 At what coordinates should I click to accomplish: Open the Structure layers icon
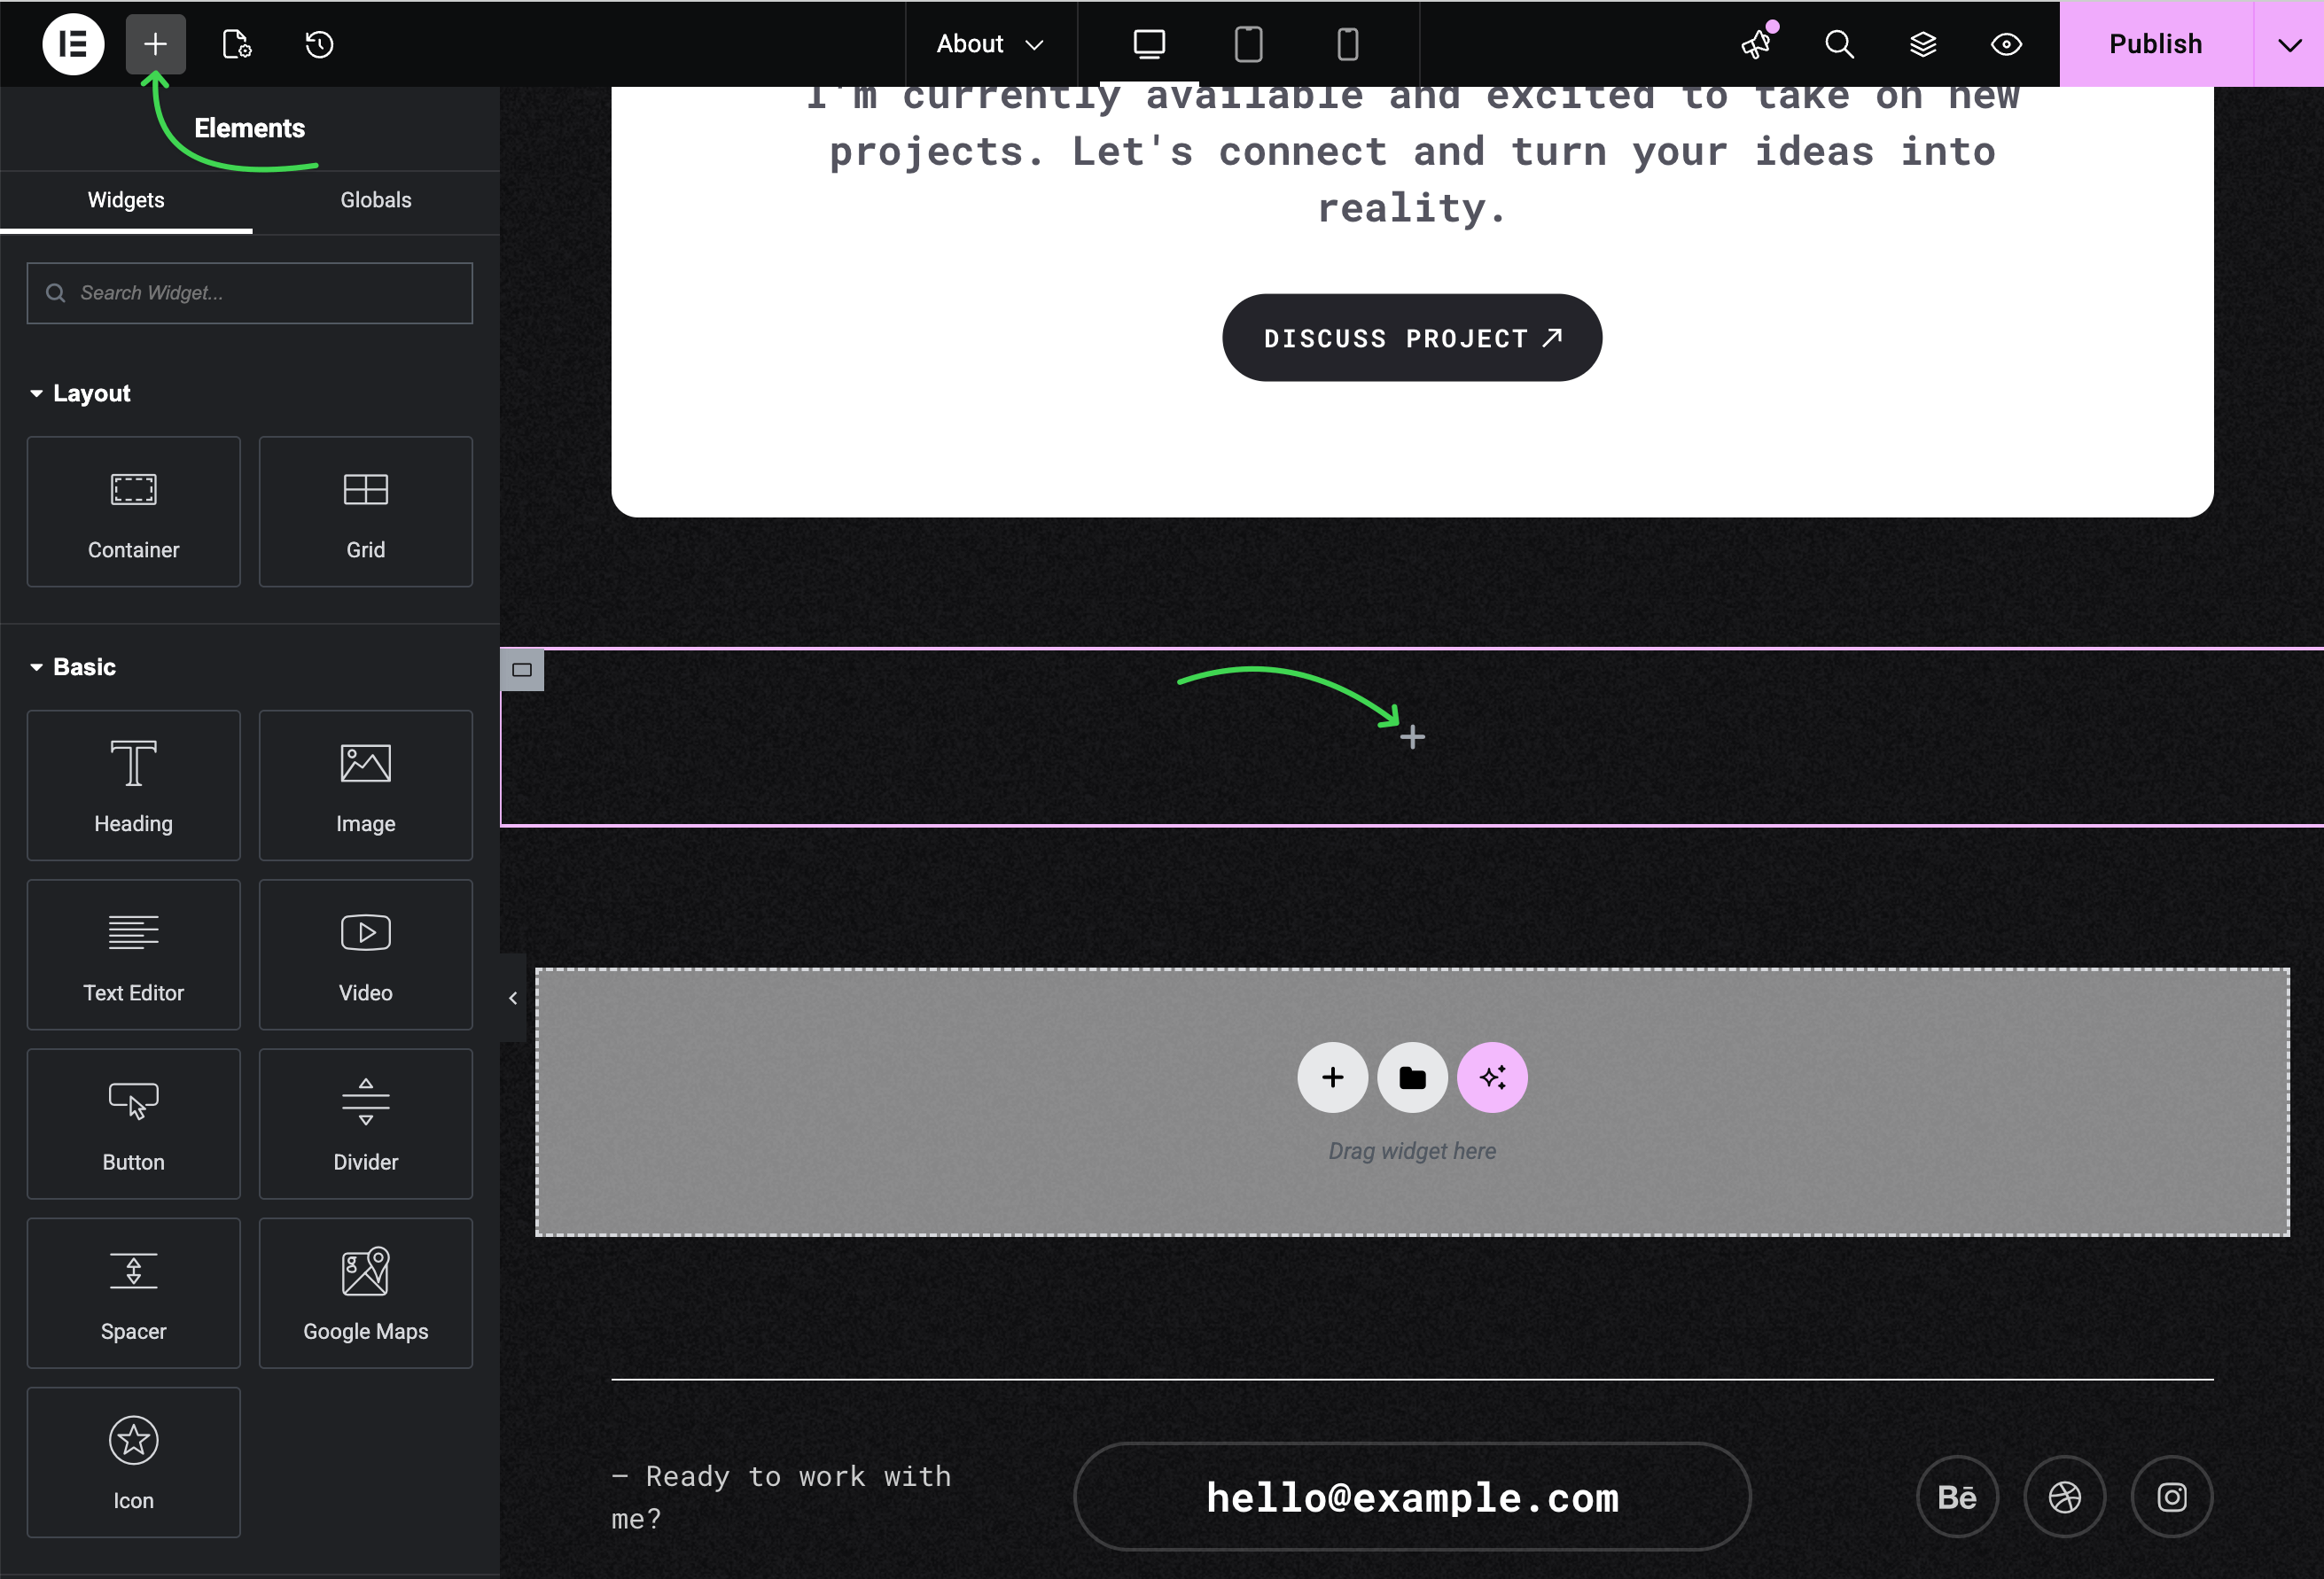point(1922,44)
